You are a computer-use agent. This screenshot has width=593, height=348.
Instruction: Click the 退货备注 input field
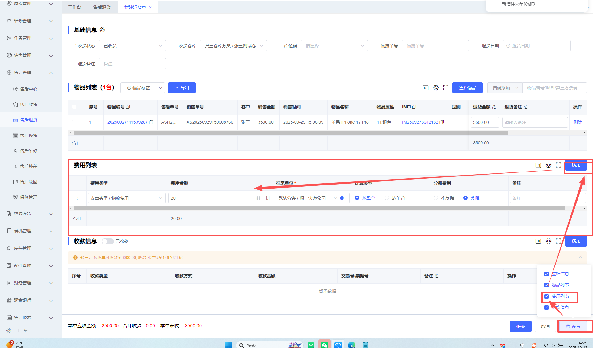point(132,64)
